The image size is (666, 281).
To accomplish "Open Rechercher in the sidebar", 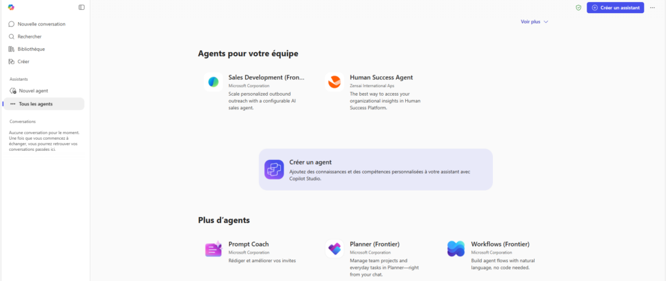I will 29,36.
